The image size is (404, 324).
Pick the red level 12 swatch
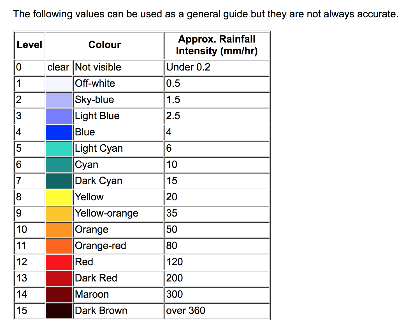[59, 262]
